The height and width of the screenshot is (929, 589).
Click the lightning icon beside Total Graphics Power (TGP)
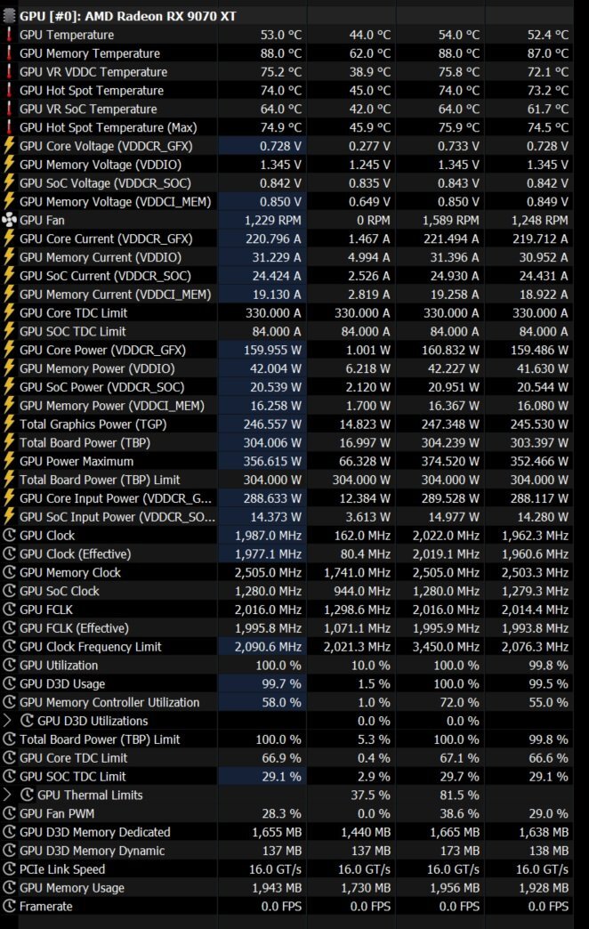click(9, 424)
